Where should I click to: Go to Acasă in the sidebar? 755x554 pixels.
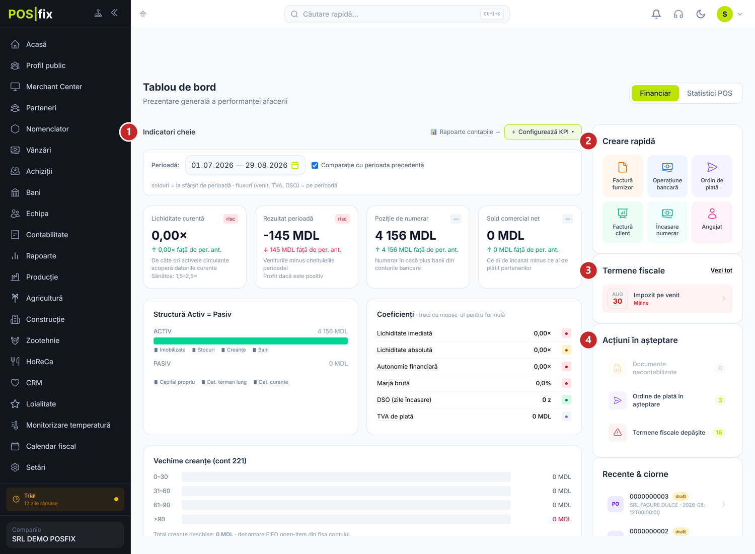tap(65, 44)
